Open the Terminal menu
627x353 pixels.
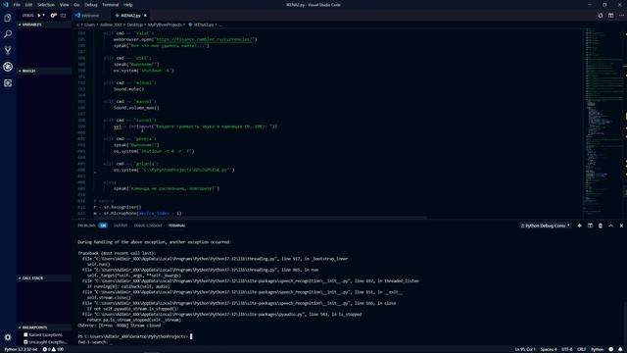(111, 5)
